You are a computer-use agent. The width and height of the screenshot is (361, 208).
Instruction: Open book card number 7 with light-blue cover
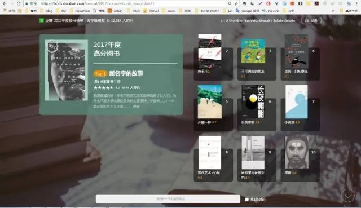click(300, 108)
